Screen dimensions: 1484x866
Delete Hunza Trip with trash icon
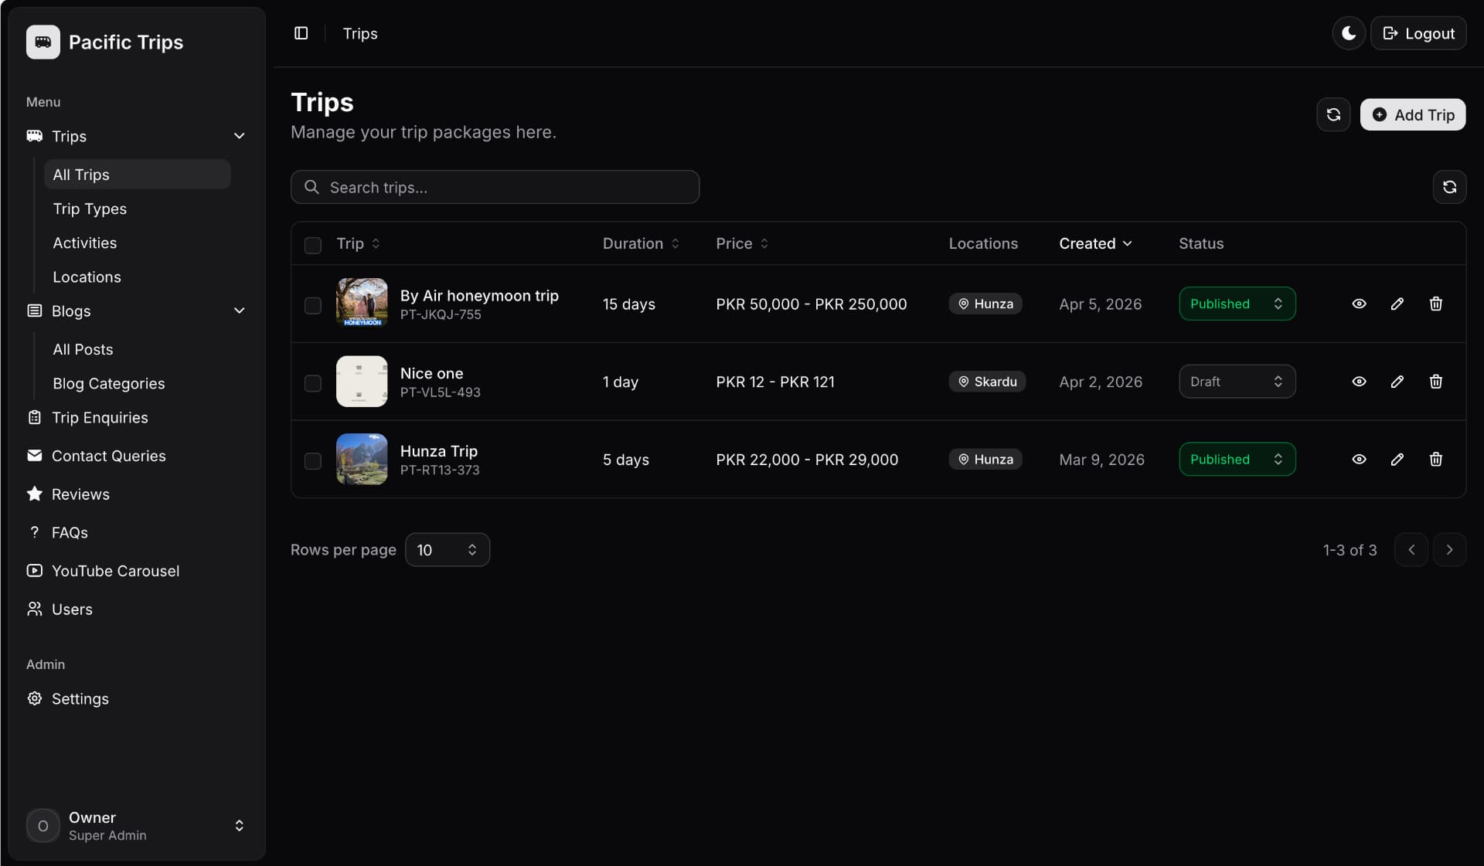(x=1435, y=459)
